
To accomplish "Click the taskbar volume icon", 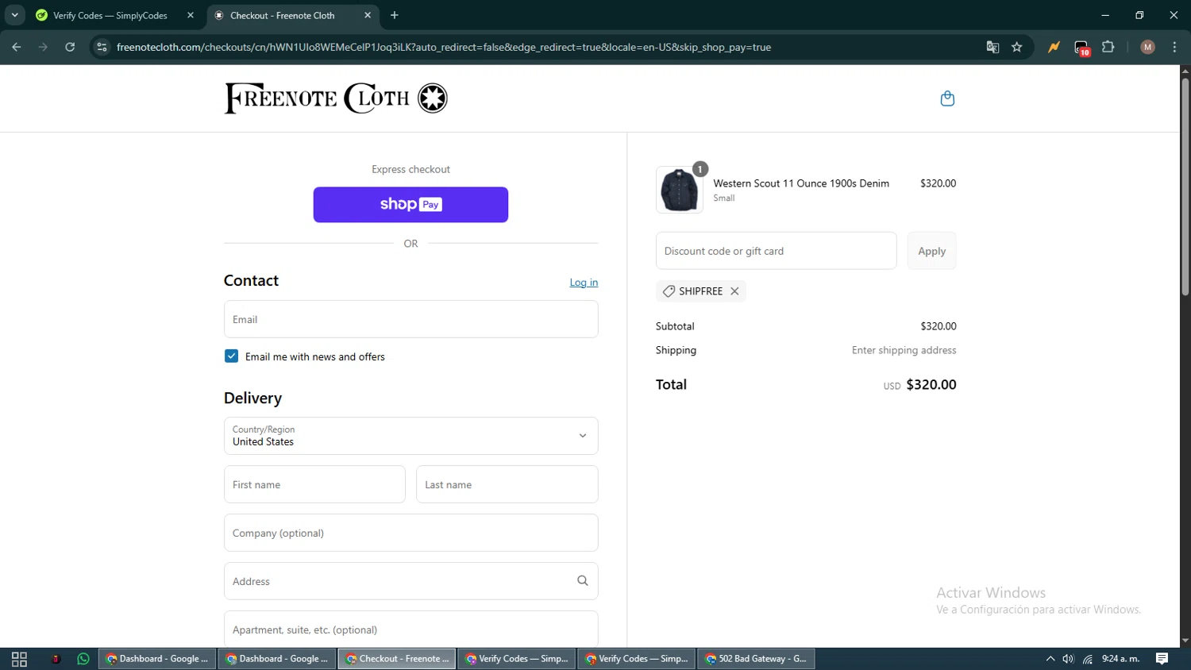I will 1068,659.
